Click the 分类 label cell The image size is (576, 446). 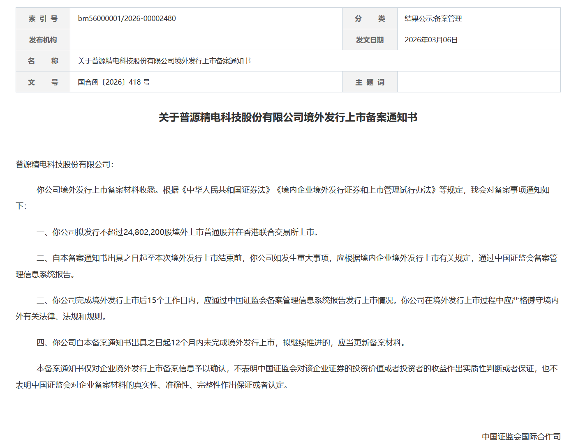click(x=370, y=18)
